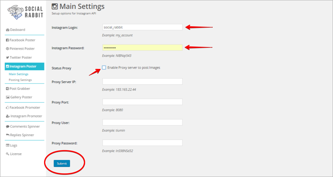The height and width of the screenshot is (177, 333).
Task: Click the Replies Spinner reply arrow icon
Action: (x=8, y=135)
